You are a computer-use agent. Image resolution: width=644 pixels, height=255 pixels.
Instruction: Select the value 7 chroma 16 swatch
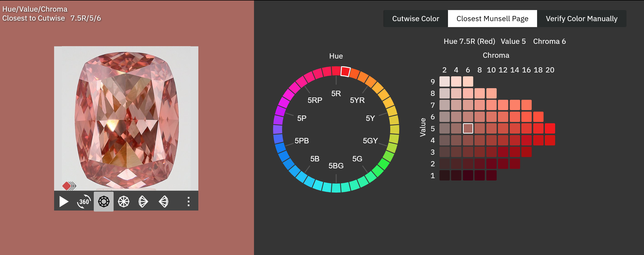click(526, 105)
